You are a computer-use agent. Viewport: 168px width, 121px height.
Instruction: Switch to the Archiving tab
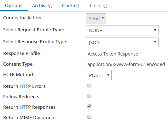click(x=42, y=5)
